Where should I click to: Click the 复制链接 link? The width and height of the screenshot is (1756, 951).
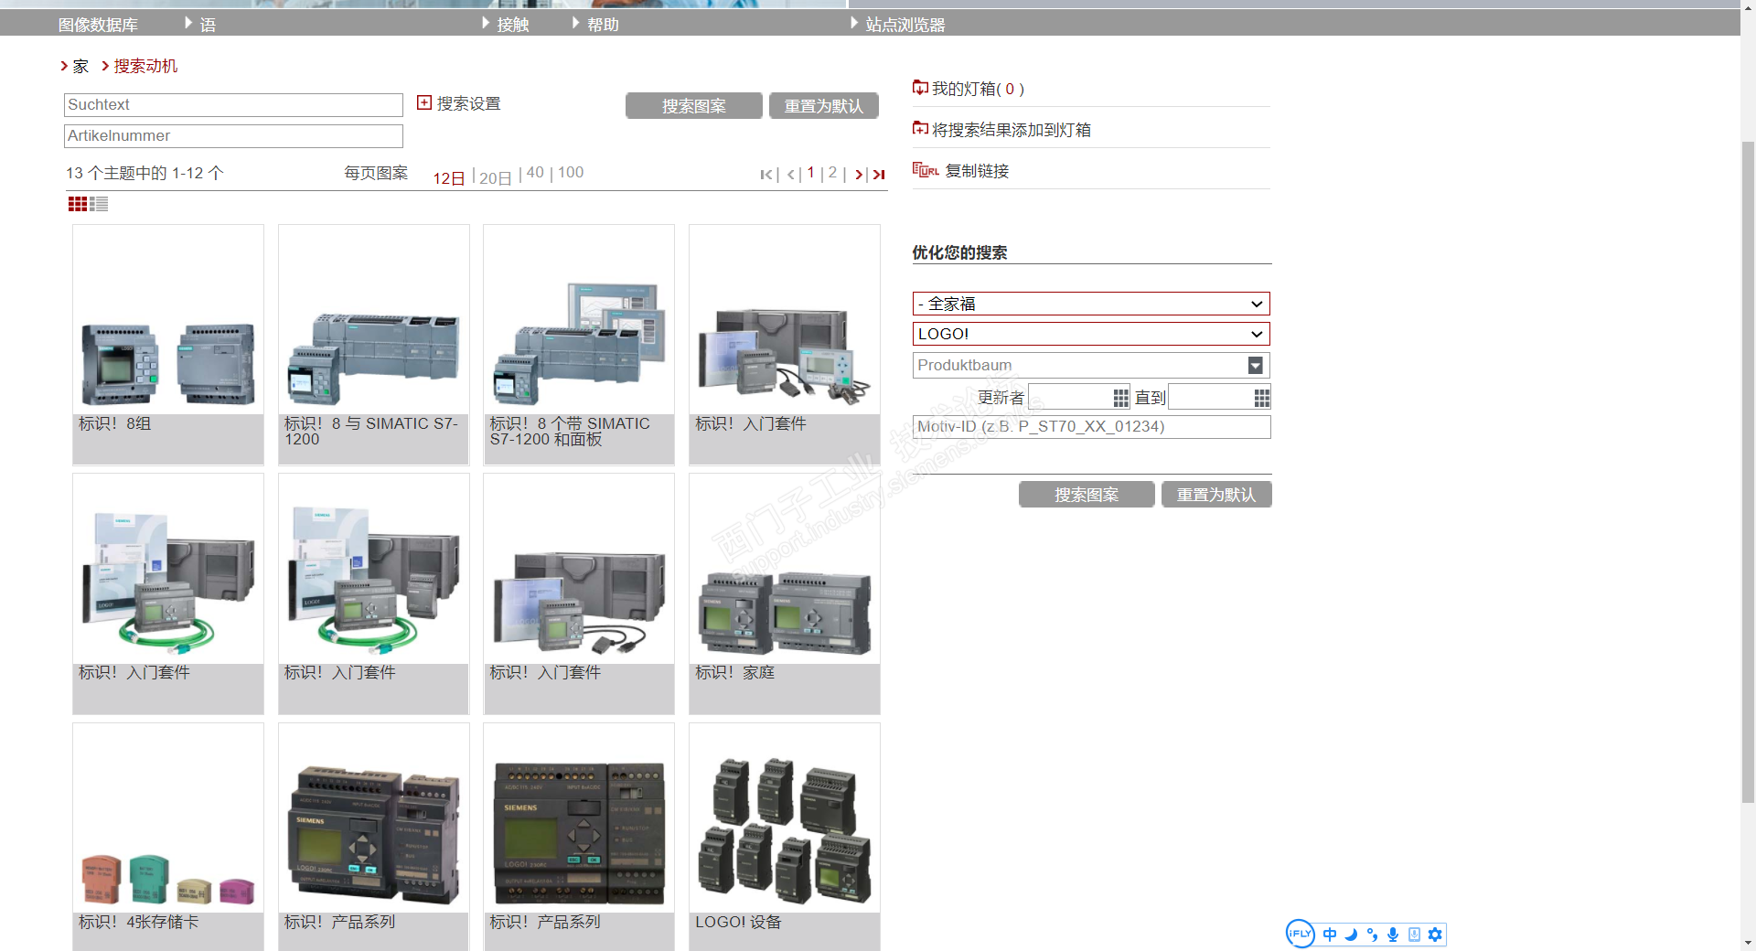(x=977, y=171)
